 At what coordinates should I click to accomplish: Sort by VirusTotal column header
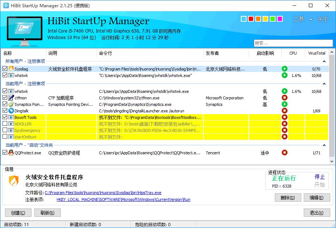tap(316, 53)
